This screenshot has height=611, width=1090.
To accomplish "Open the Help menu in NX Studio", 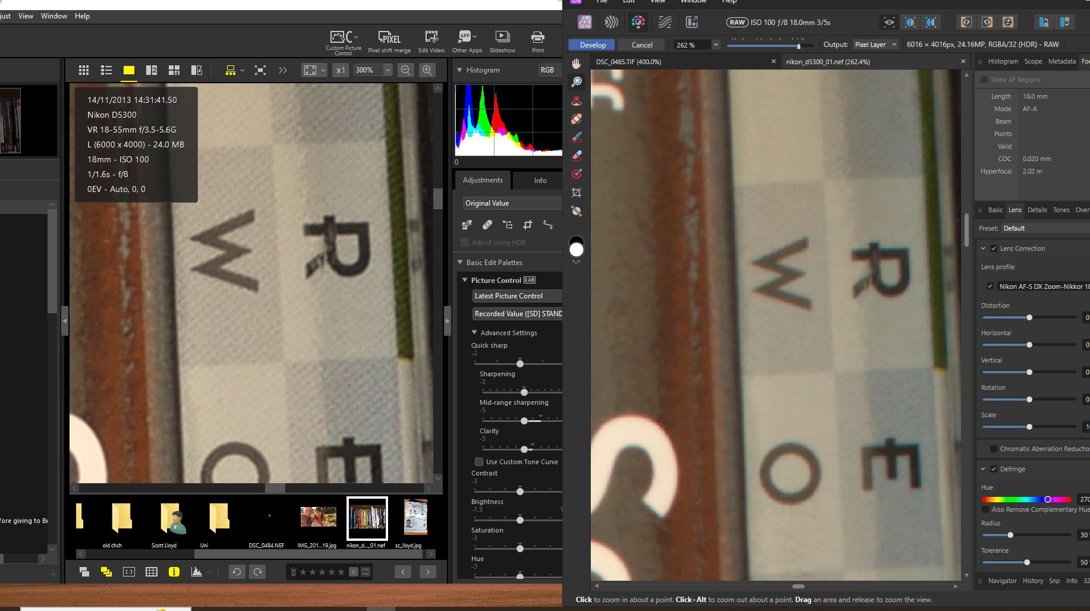I will click(x=82, y=16).
